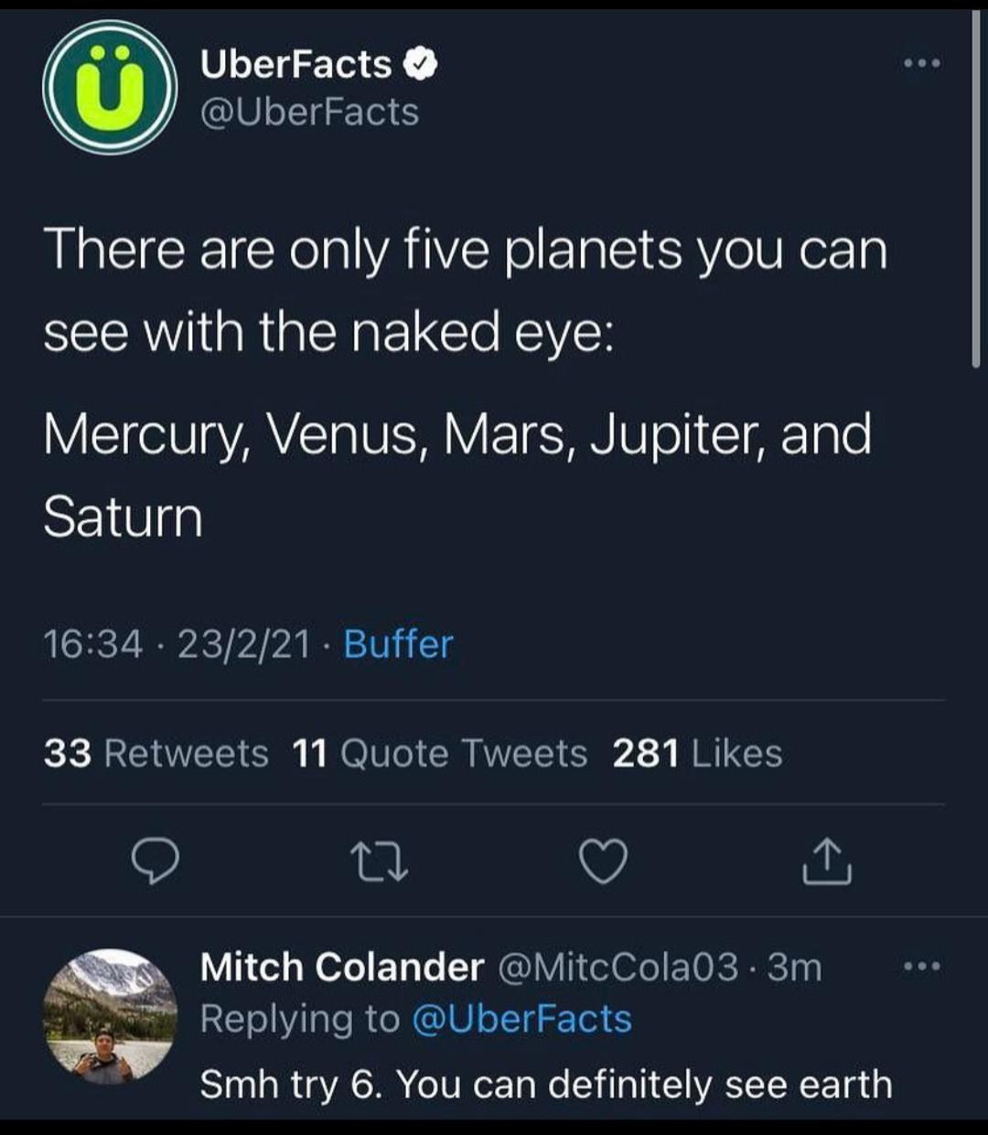View the 33 Retweets list

click(x=154, y=753)
